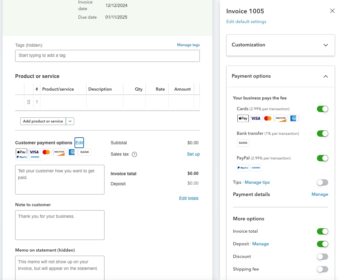Image resolution: width=339 pixels, height=280 pixels.
Task: Click the Add product or service button
Action: (43, 121)
